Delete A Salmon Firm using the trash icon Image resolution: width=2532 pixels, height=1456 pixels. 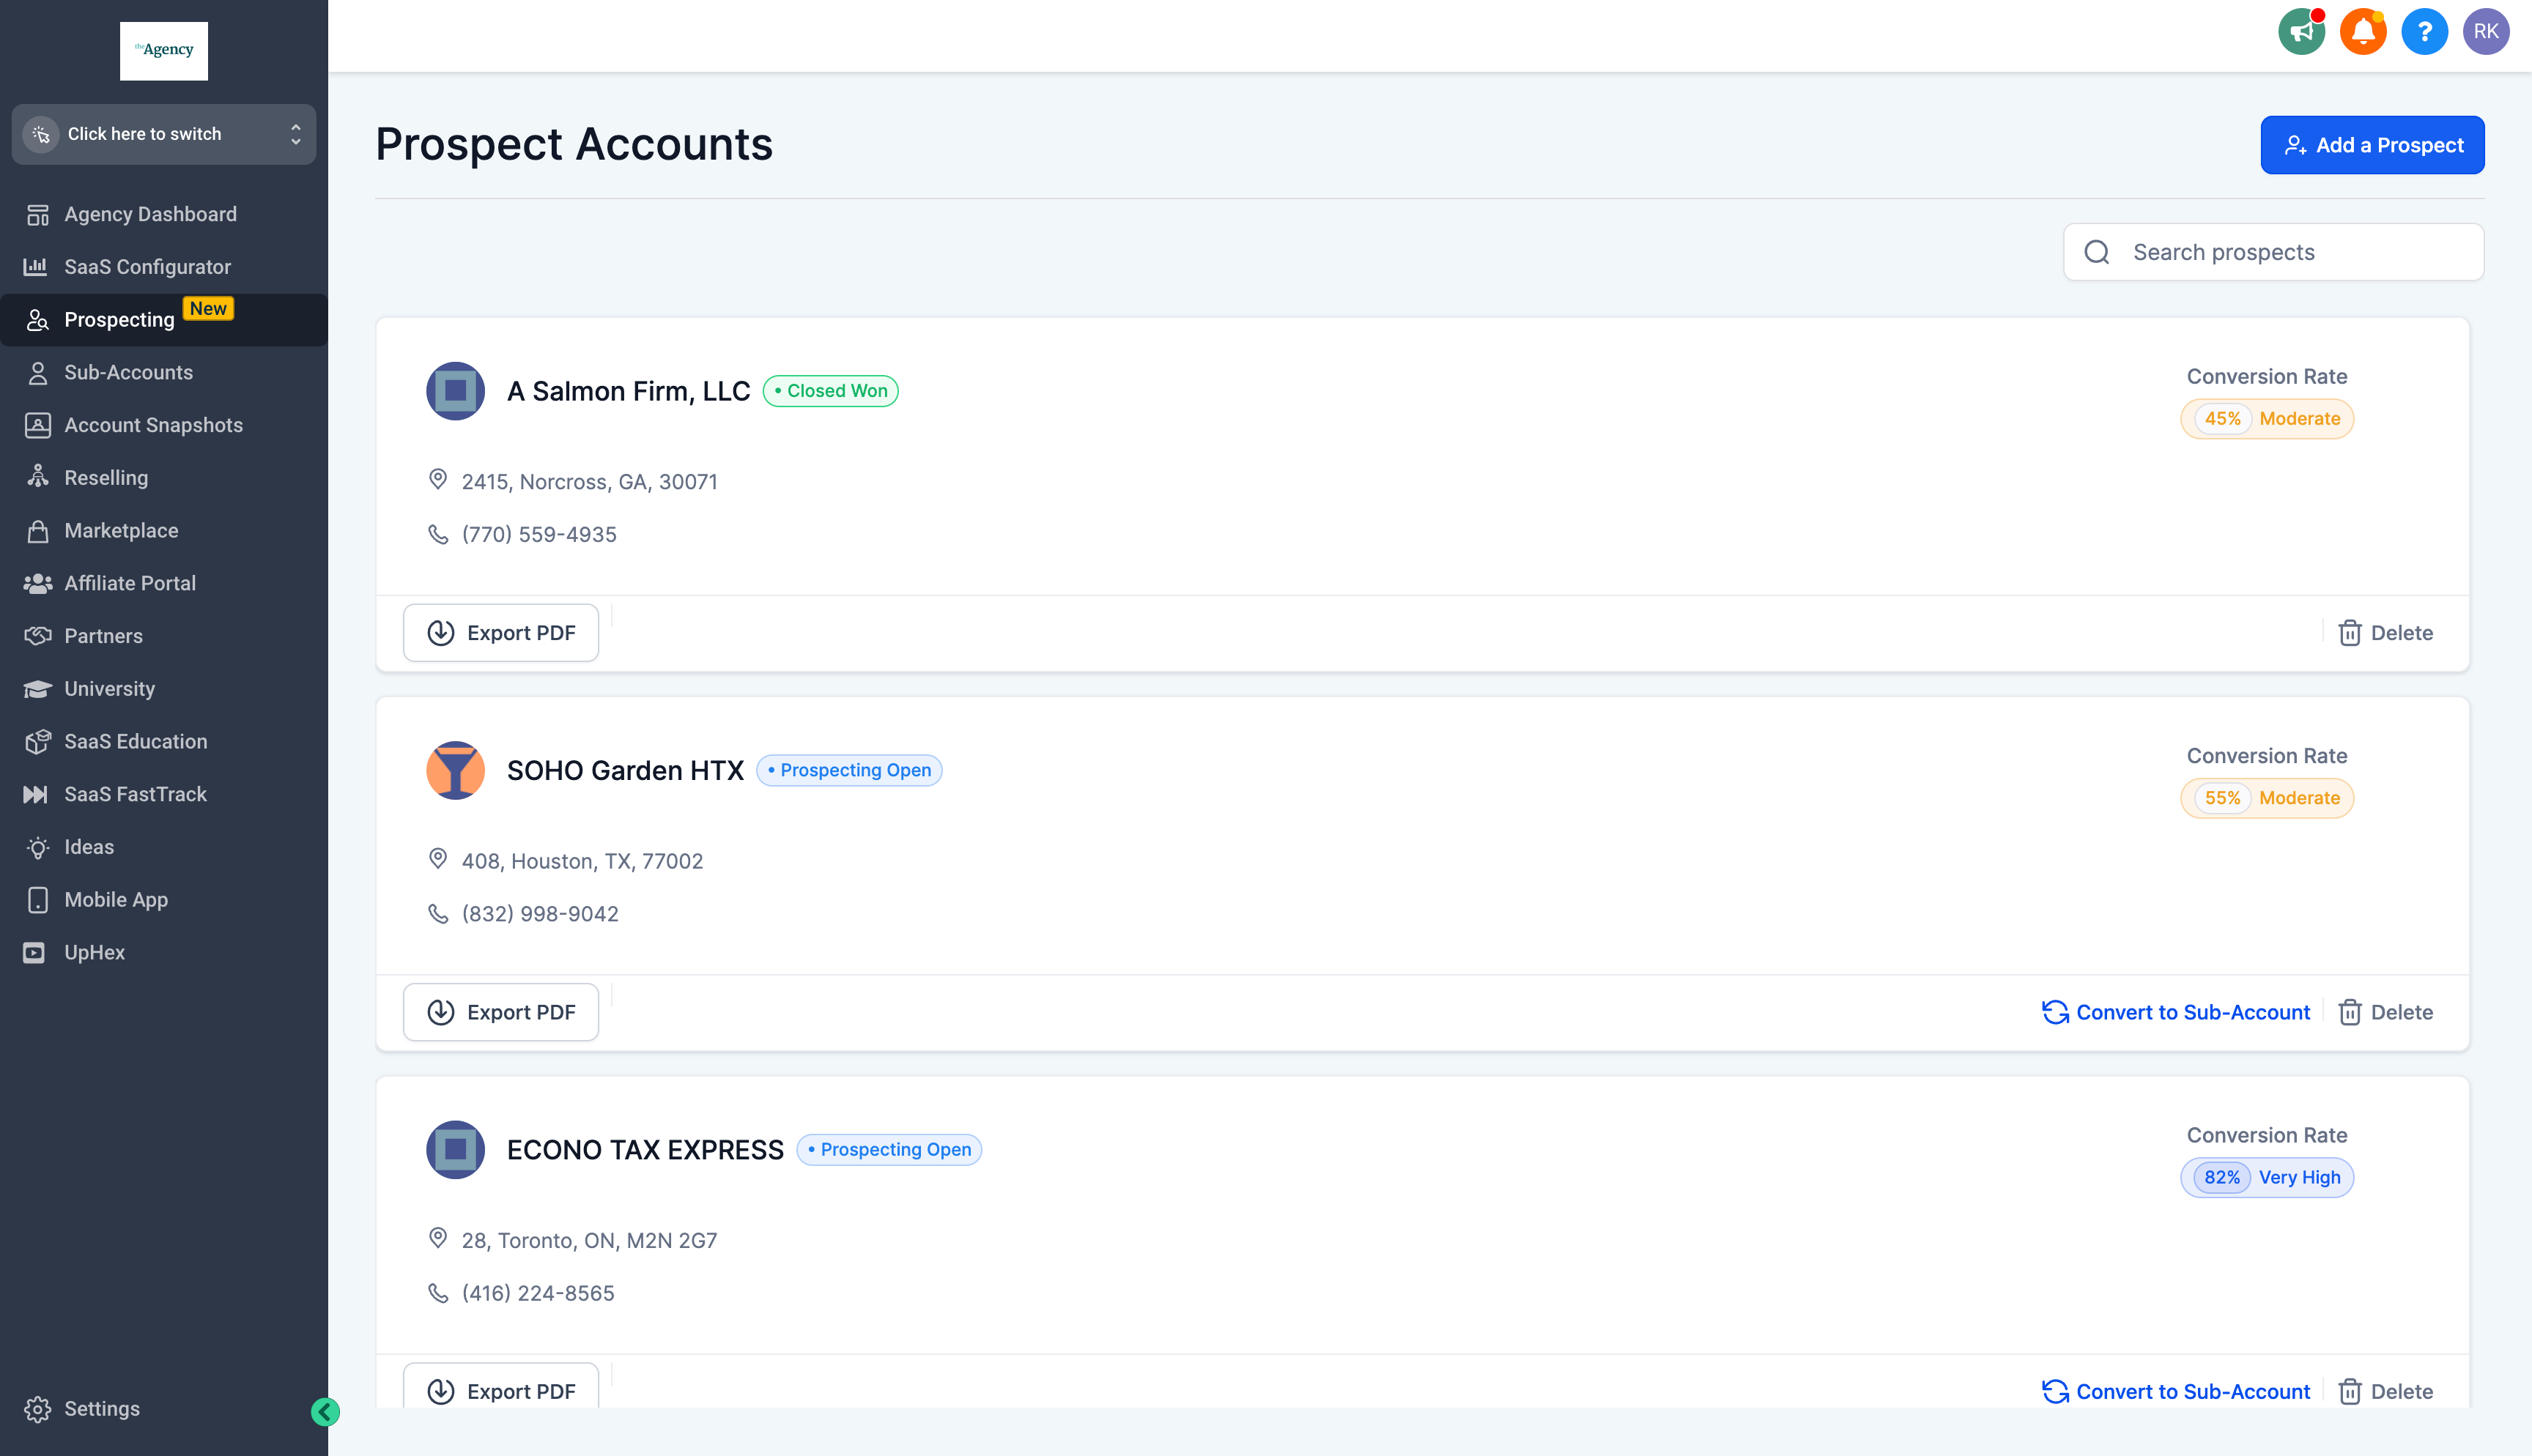coord(2351,632)
